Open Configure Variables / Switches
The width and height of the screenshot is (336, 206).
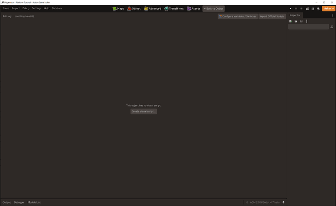(x=238, y=16)
